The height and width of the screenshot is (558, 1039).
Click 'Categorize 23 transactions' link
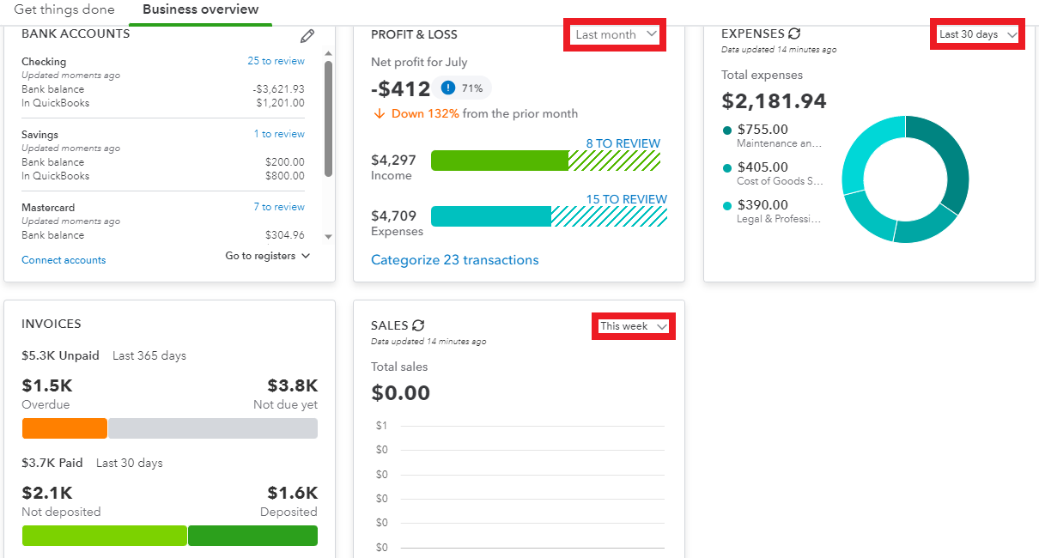455,260
